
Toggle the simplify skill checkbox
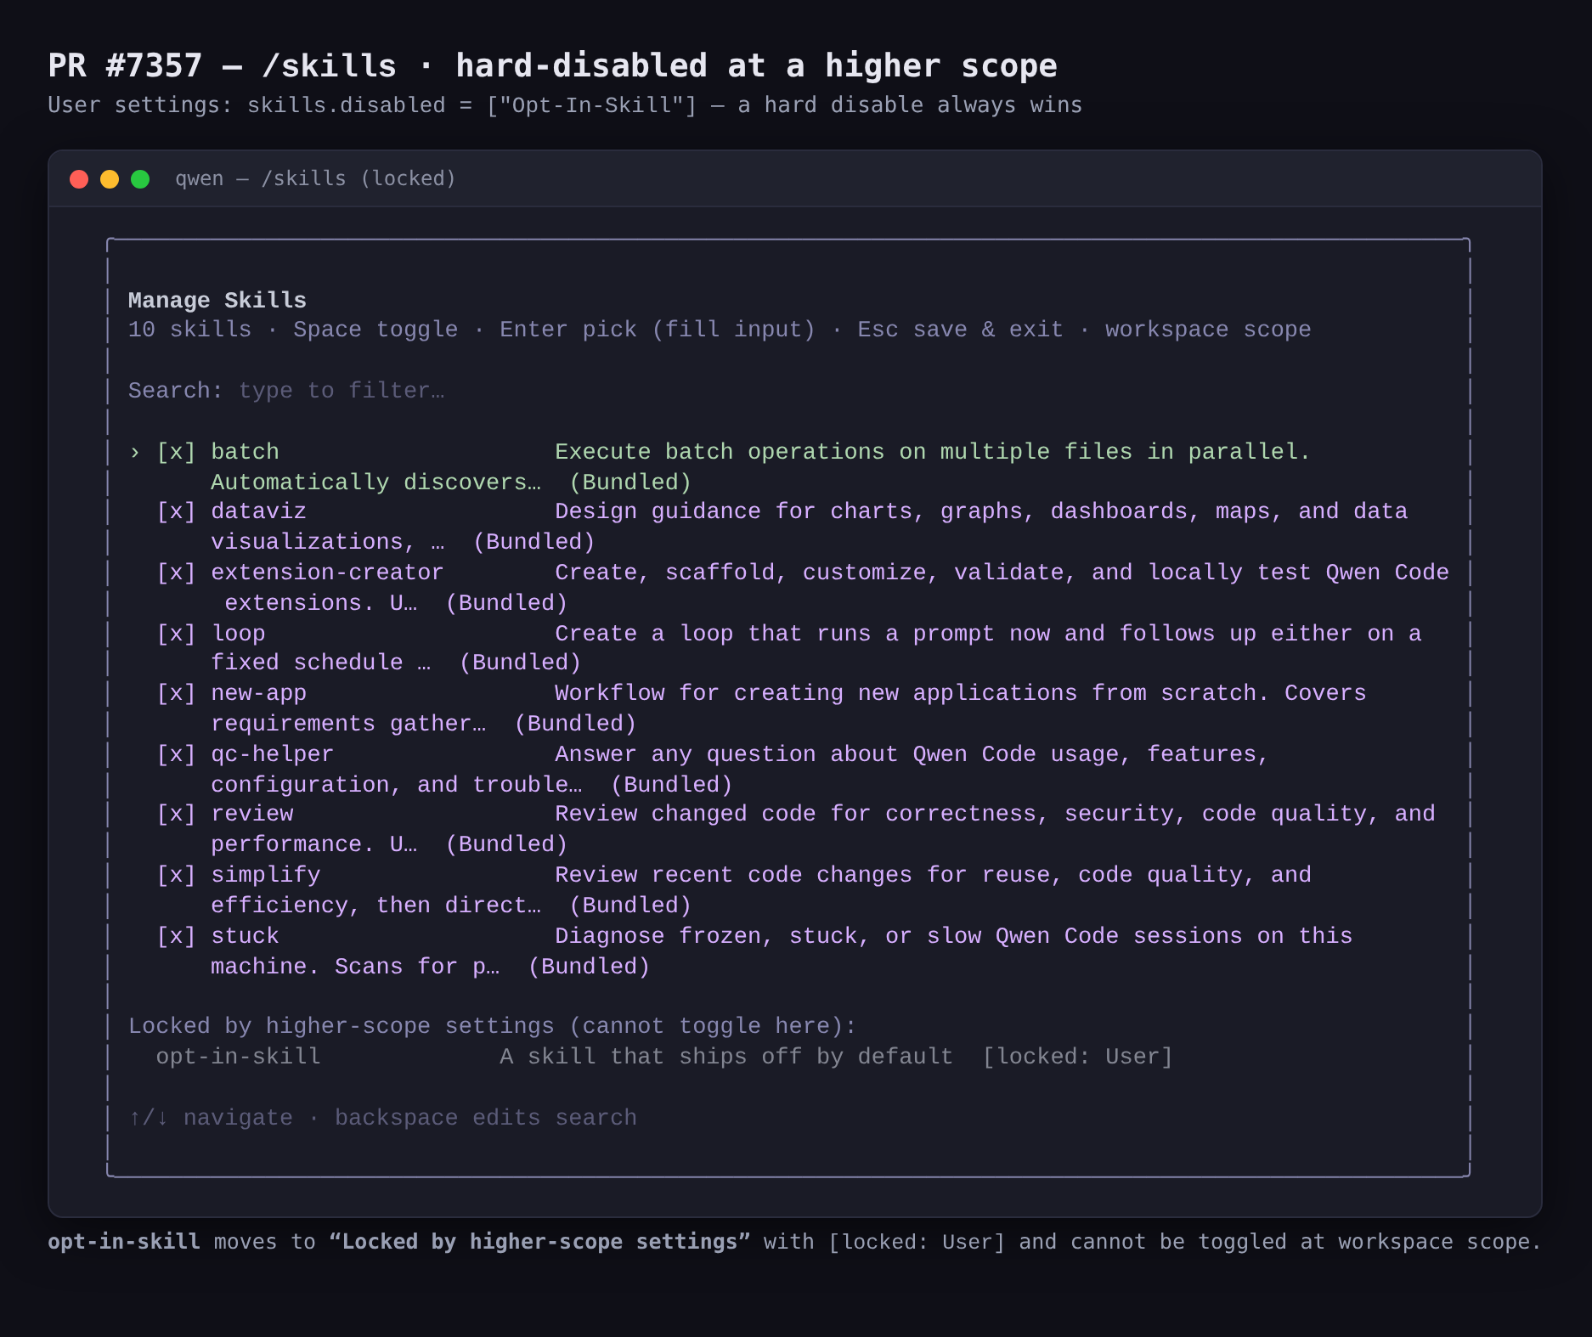177,875
